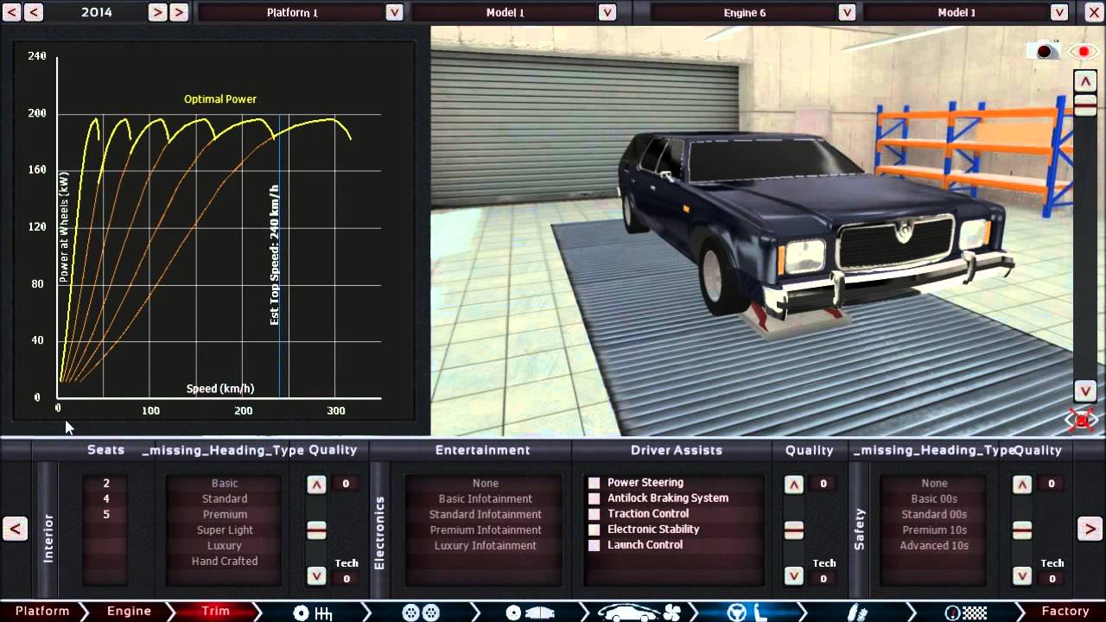Select 4 seats in the Seats list

tap(106, 499)
